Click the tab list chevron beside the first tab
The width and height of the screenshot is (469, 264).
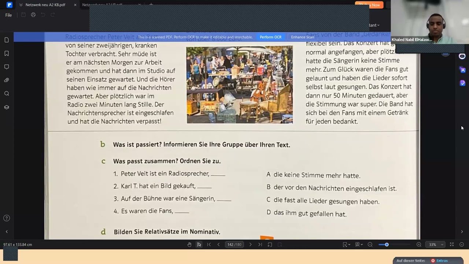click(x=22, y=5)
